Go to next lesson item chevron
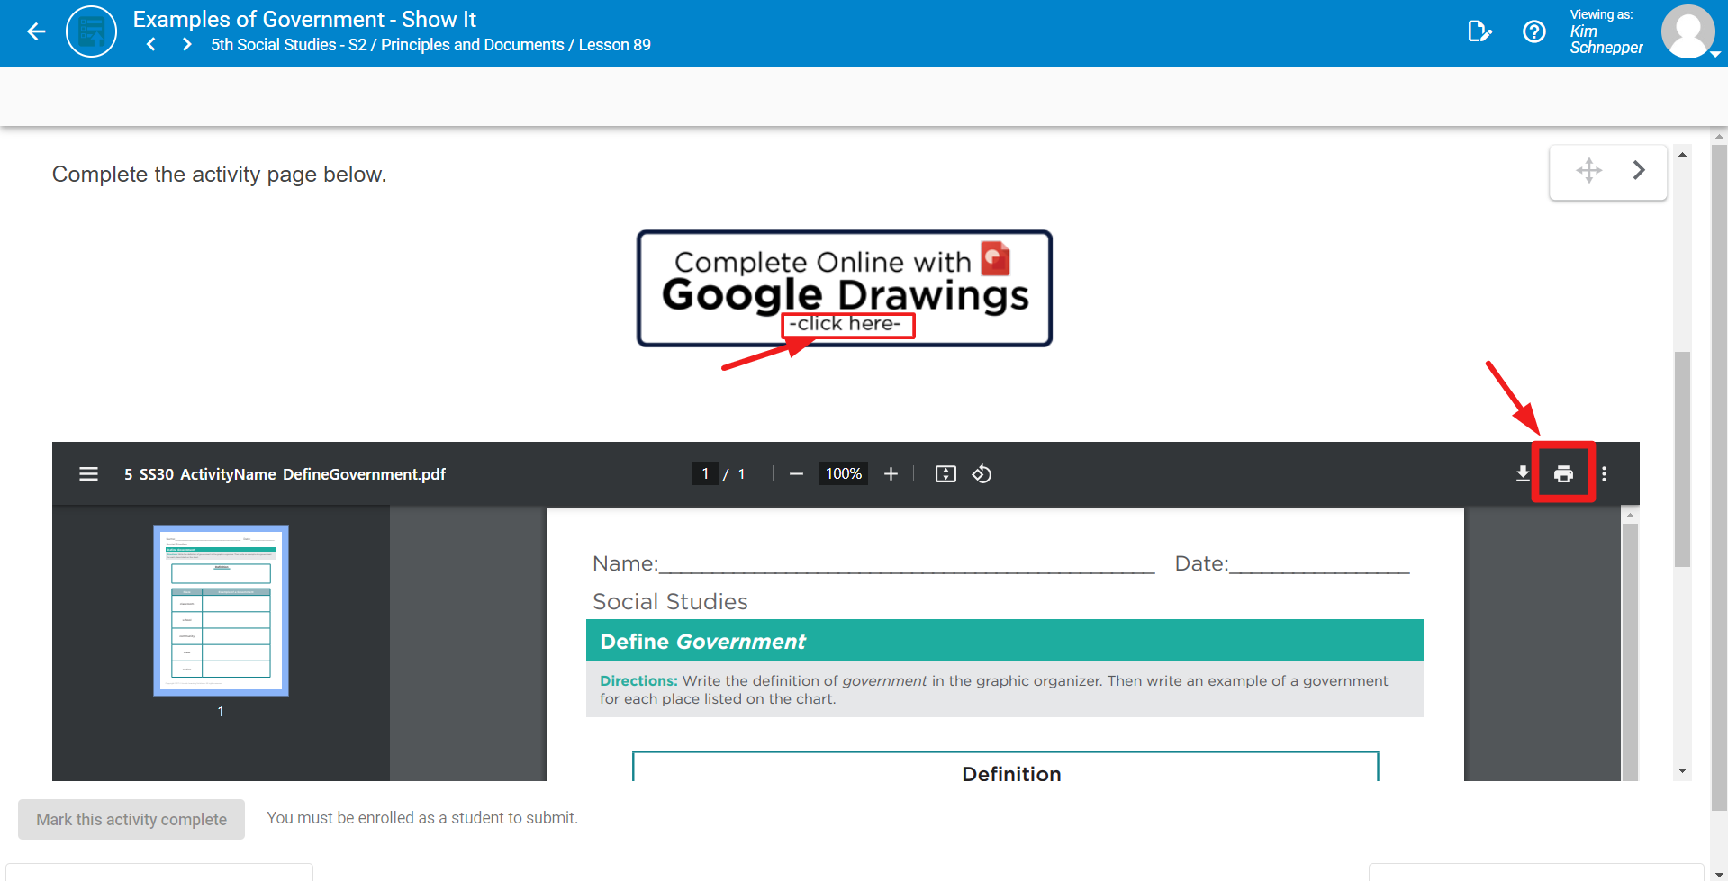The width and height of the screenshot is (1728, 881). [186, 45]
